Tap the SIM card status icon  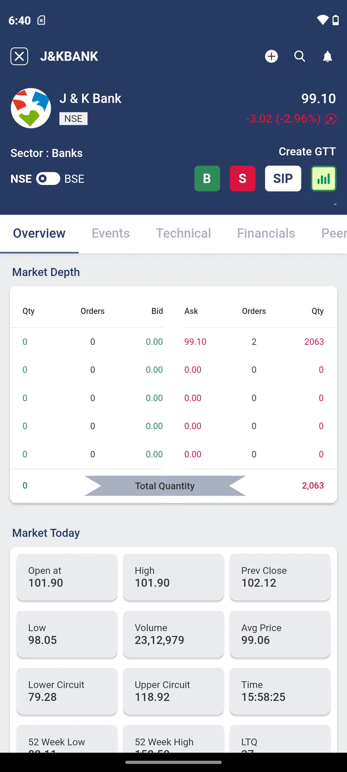coord(41,20)
